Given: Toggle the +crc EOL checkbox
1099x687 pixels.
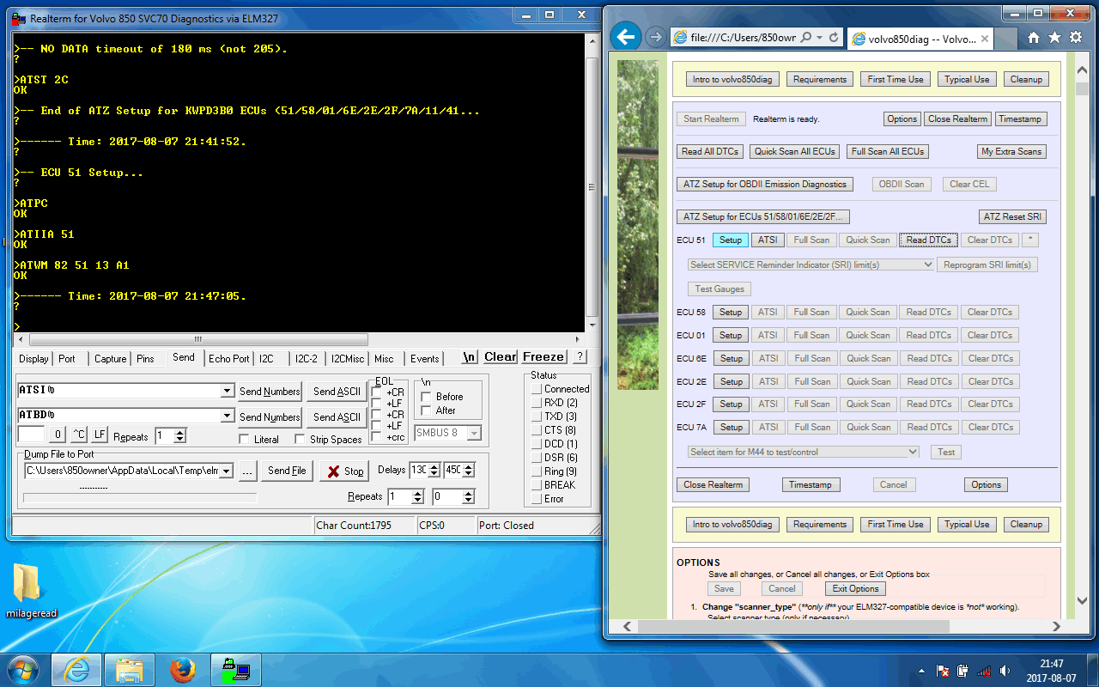Looking at the screenshot, I should (x=377, y=437).
